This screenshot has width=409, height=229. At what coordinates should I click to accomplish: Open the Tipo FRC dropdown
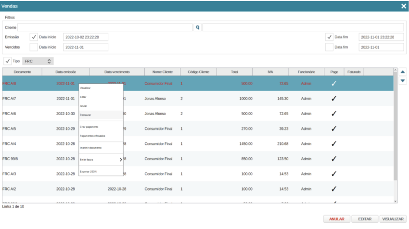[38, 61]
